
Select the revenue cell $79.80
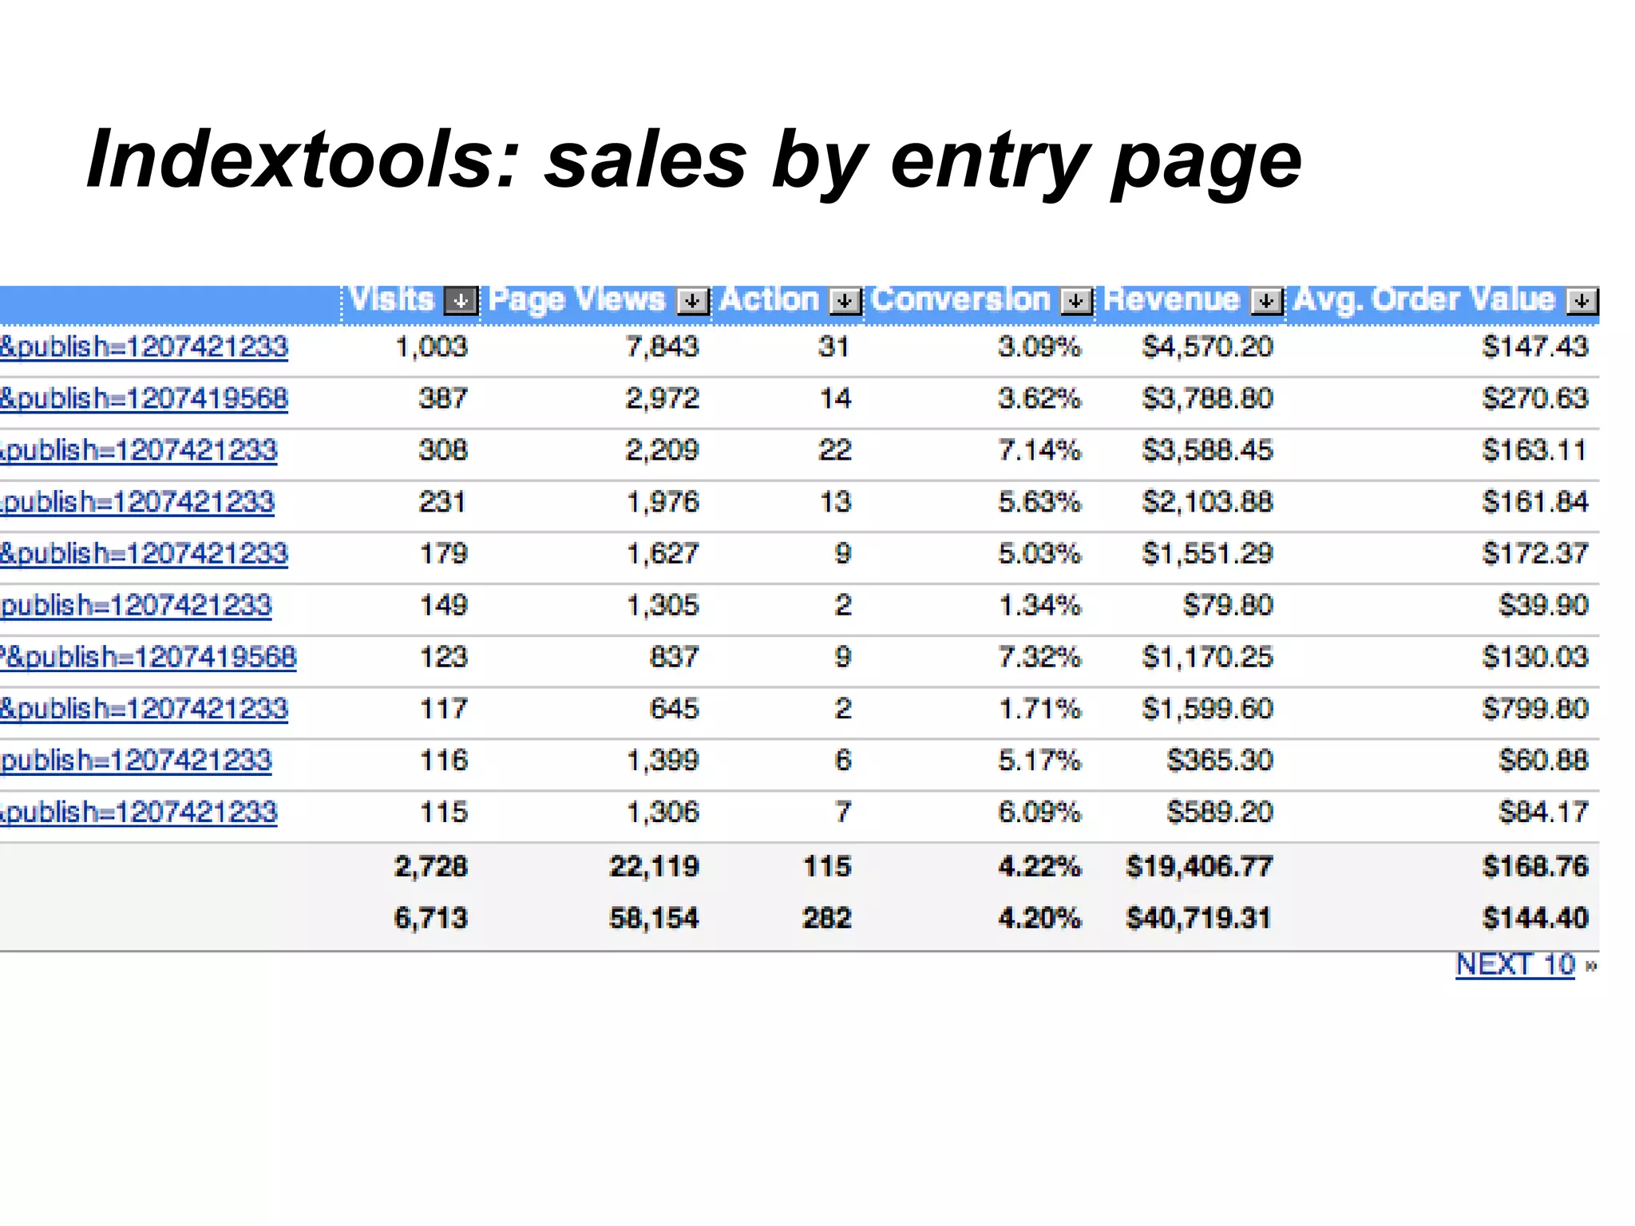coord(1228,606)
